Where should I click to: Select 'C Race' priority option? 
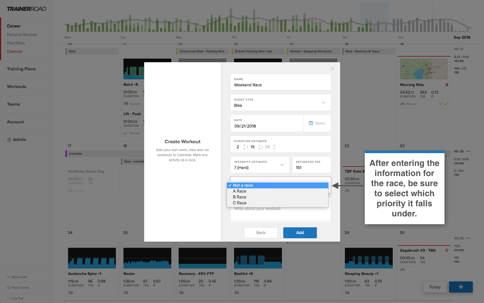point(278,203)
